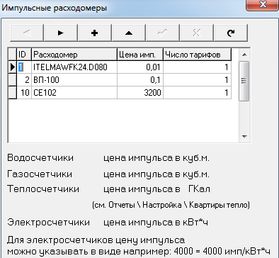Viewport: 279px width, 258px height.
Task: Select the ITELMAWFK24.D080 cell
Action: (74, 67)
